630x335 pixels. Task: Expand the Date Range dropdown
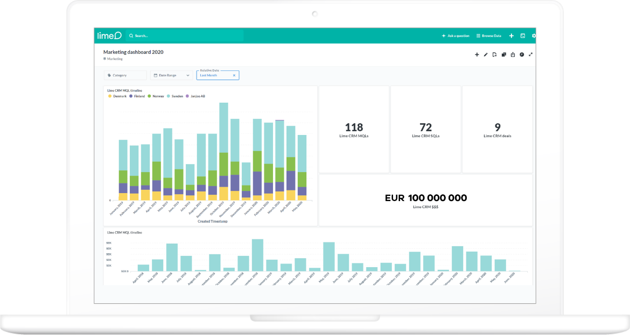click(x=172, y=75)
